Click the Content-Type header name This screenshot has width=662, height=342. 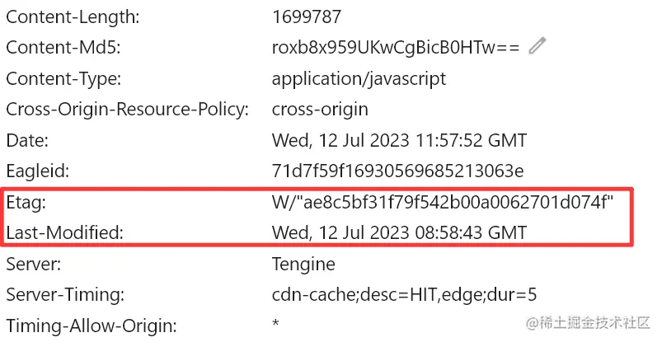[63, 79]
